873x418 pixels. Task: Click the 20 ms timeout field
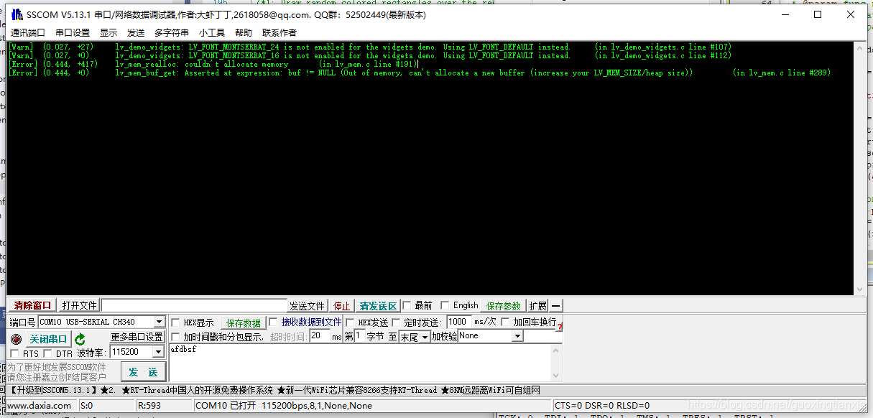click(x=320, y=336)
